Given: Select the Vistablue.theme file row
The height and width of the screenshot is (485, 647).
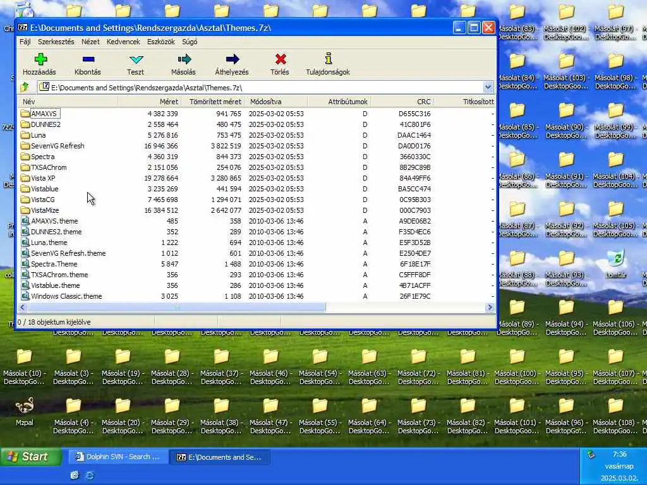Looking at the screenshot, I should coord(256,285).
